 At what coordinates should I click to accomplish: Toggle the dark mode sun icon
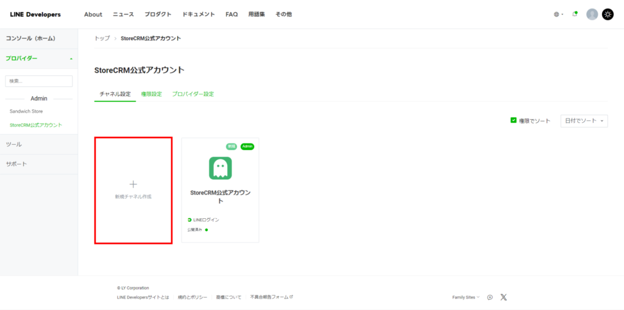click(608, 15)
